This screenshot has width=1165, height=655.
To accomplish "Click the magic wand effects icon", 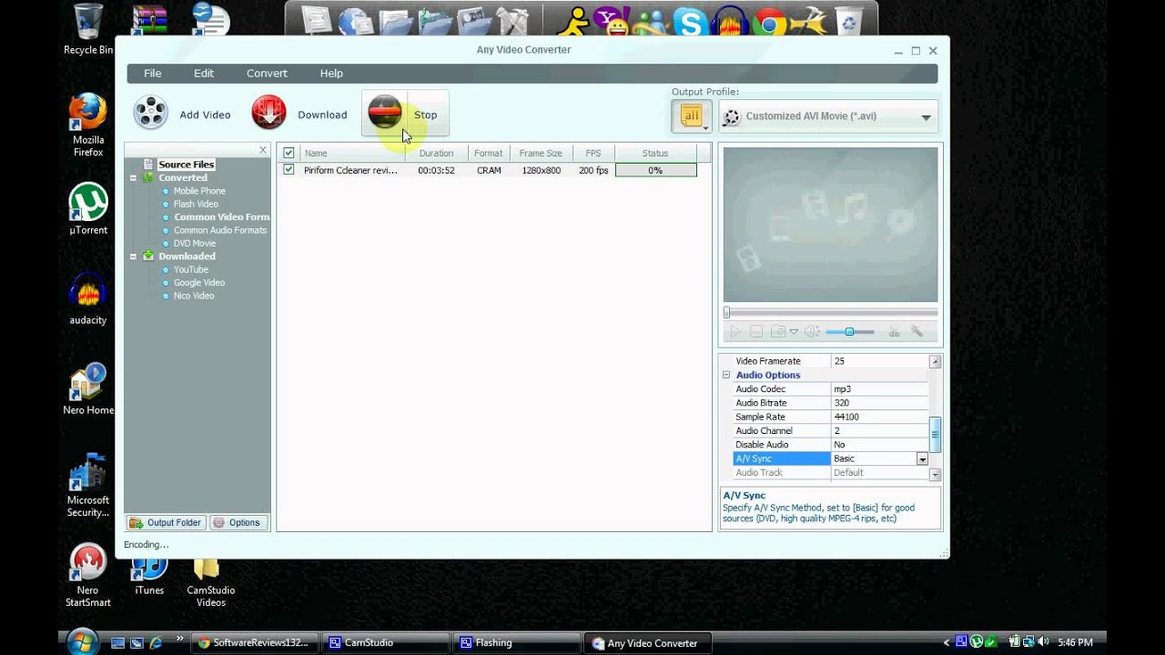I will tap(917, 332).
